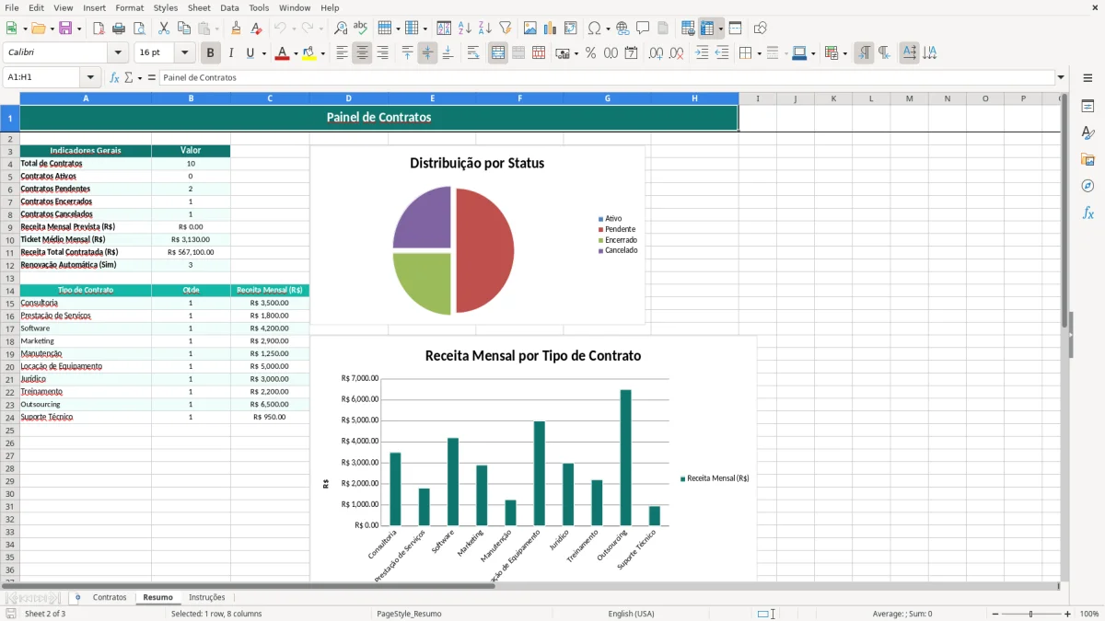Apply the red font color swatch

281,53
